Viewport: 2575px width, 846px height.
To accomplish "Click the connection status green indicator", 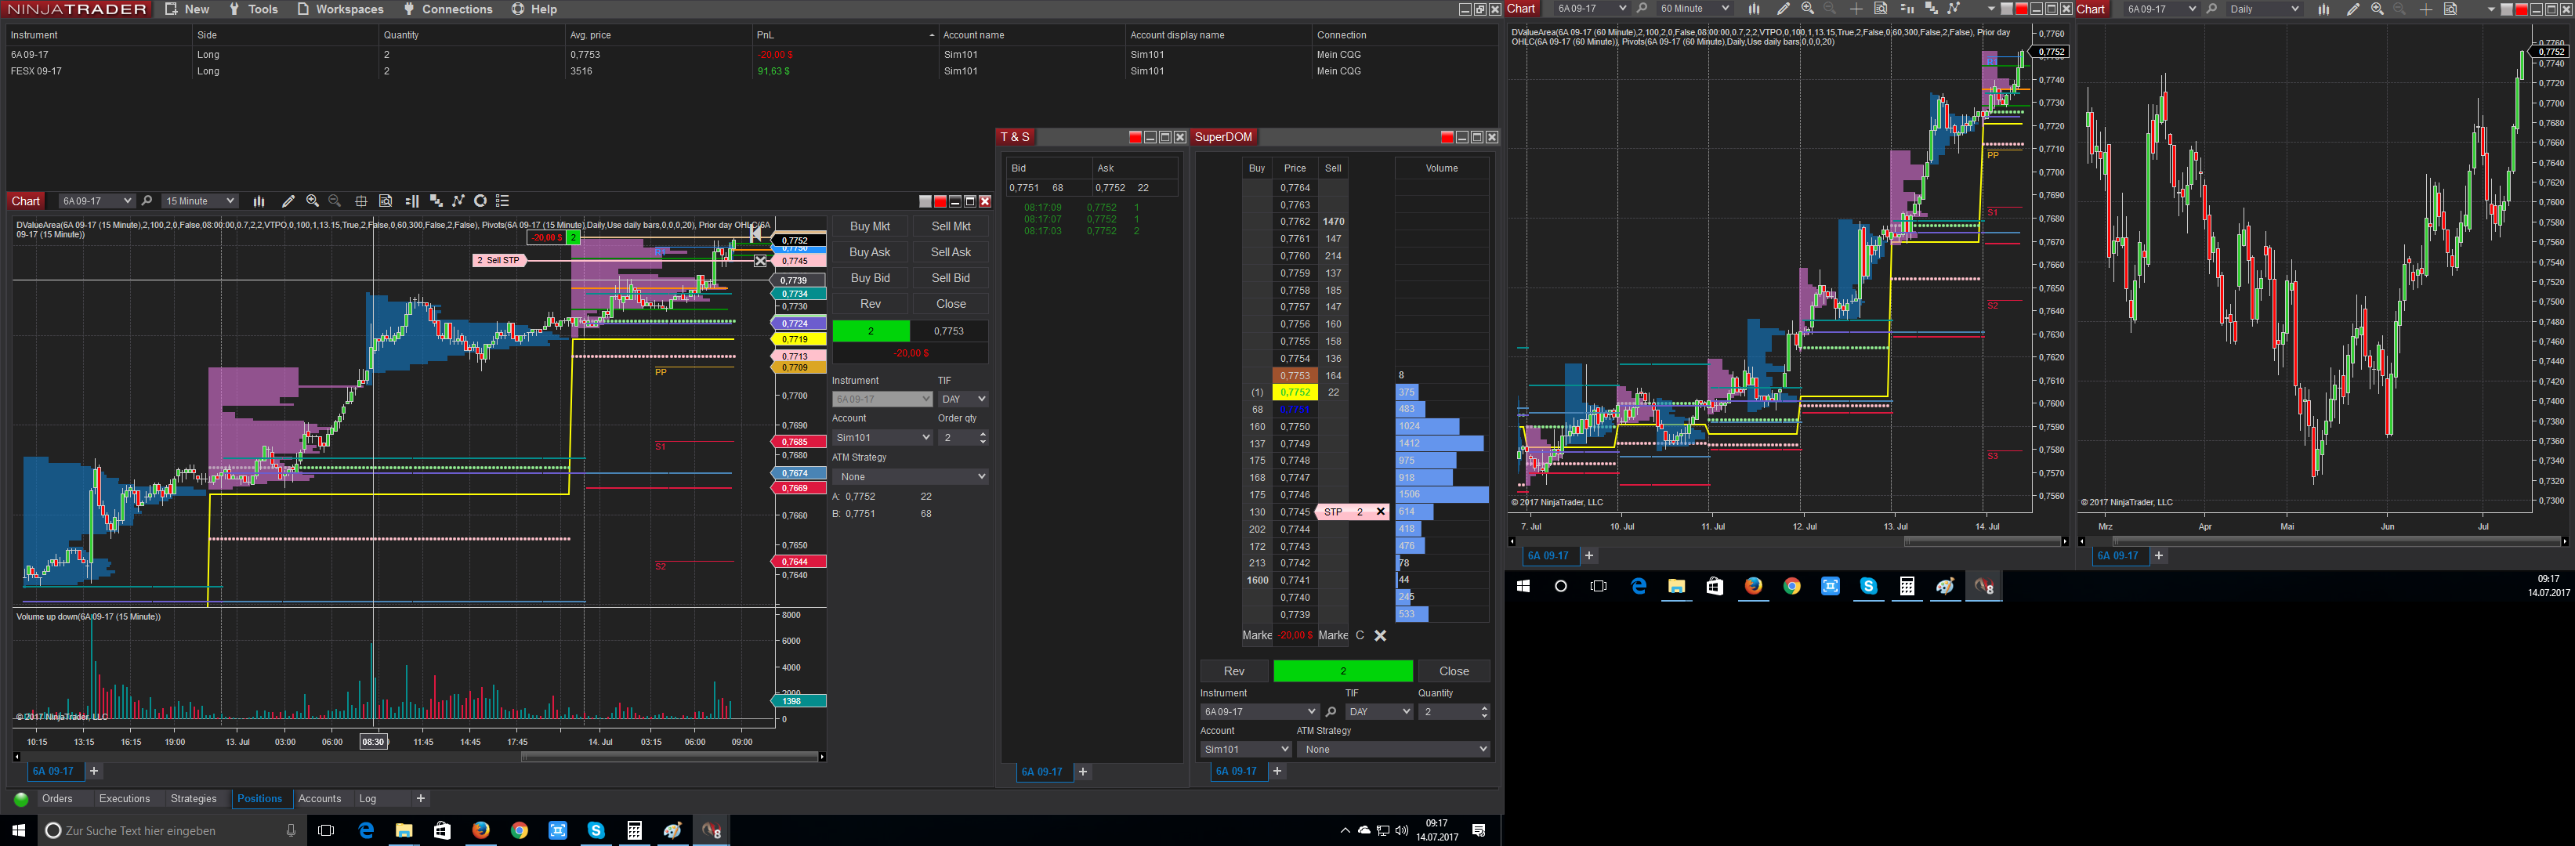I will pyautogui.click(x=20, y=799).
